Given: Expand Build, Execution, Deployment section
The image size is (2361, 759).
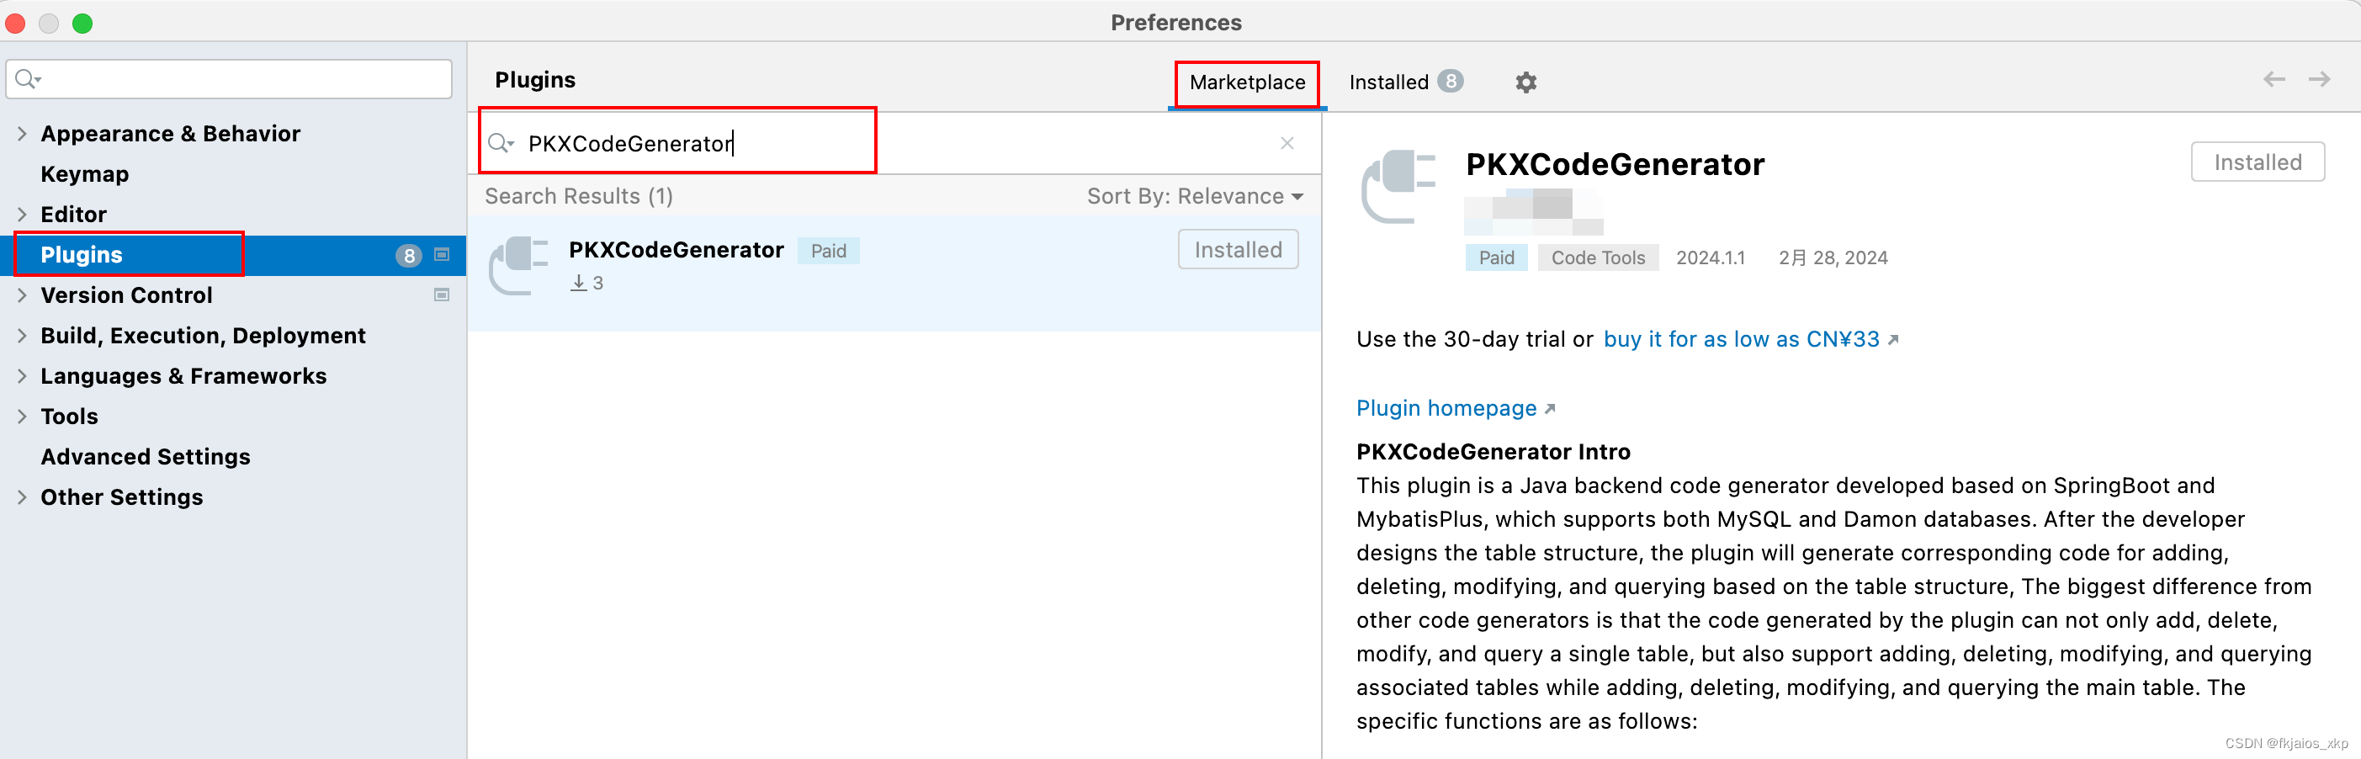Looking at the screenshot, I should point(22,336).
